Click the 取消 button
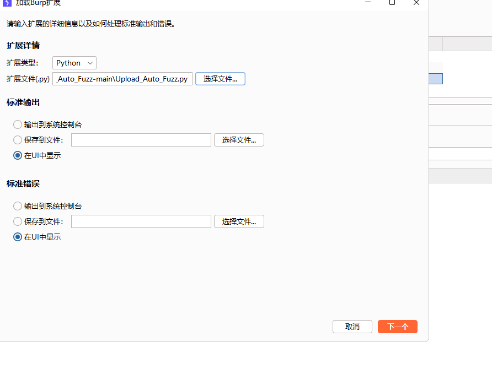The height and width of the screenshot is (374, 492). pos(352,327)
